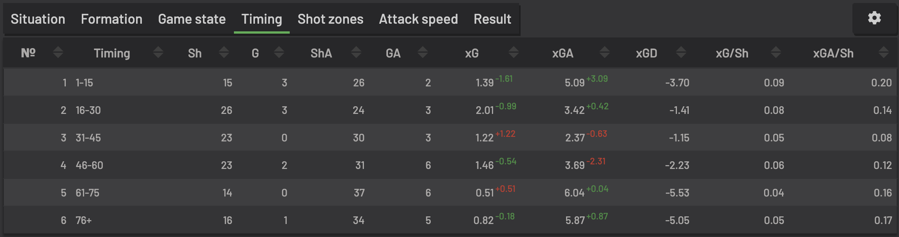
Task: Open the Attack speed tab
Action: tap(419, 19)
